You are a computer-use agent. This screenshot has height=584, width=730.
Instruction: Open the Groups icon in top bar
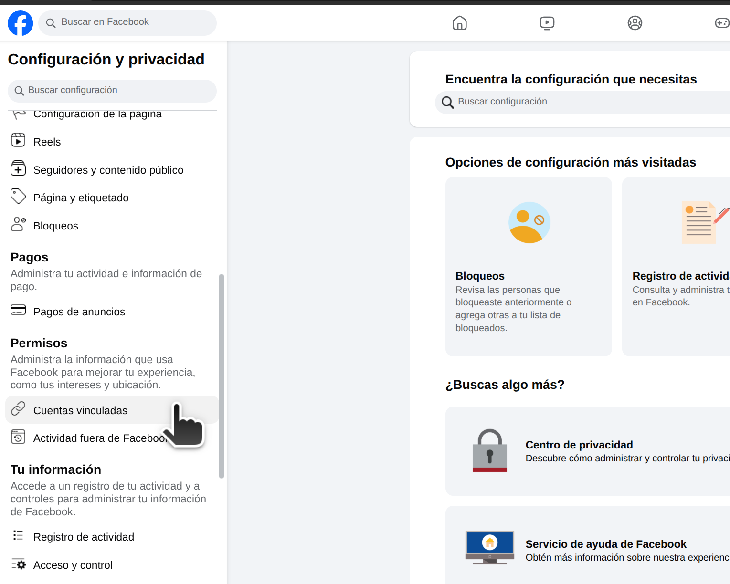635,23
